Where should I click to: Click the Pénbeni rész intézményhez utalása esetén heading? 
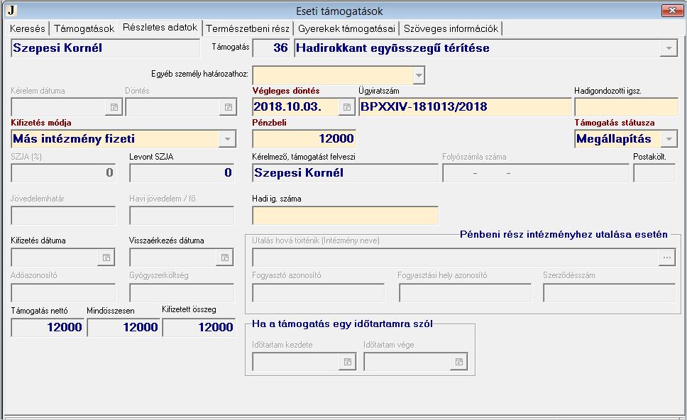(x=564, y=234)
